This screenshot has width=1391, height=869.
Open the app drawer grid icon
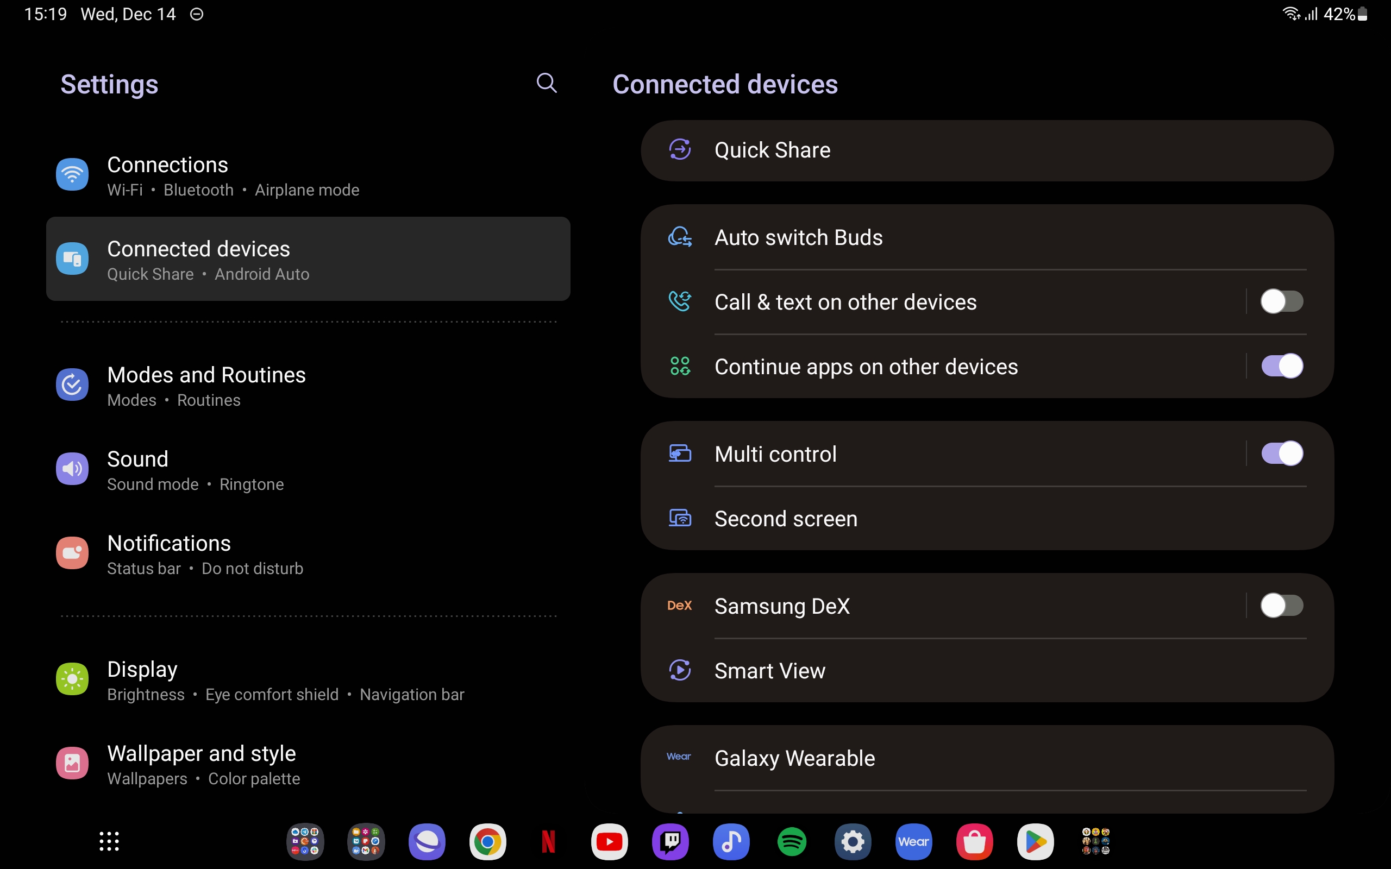109,841
